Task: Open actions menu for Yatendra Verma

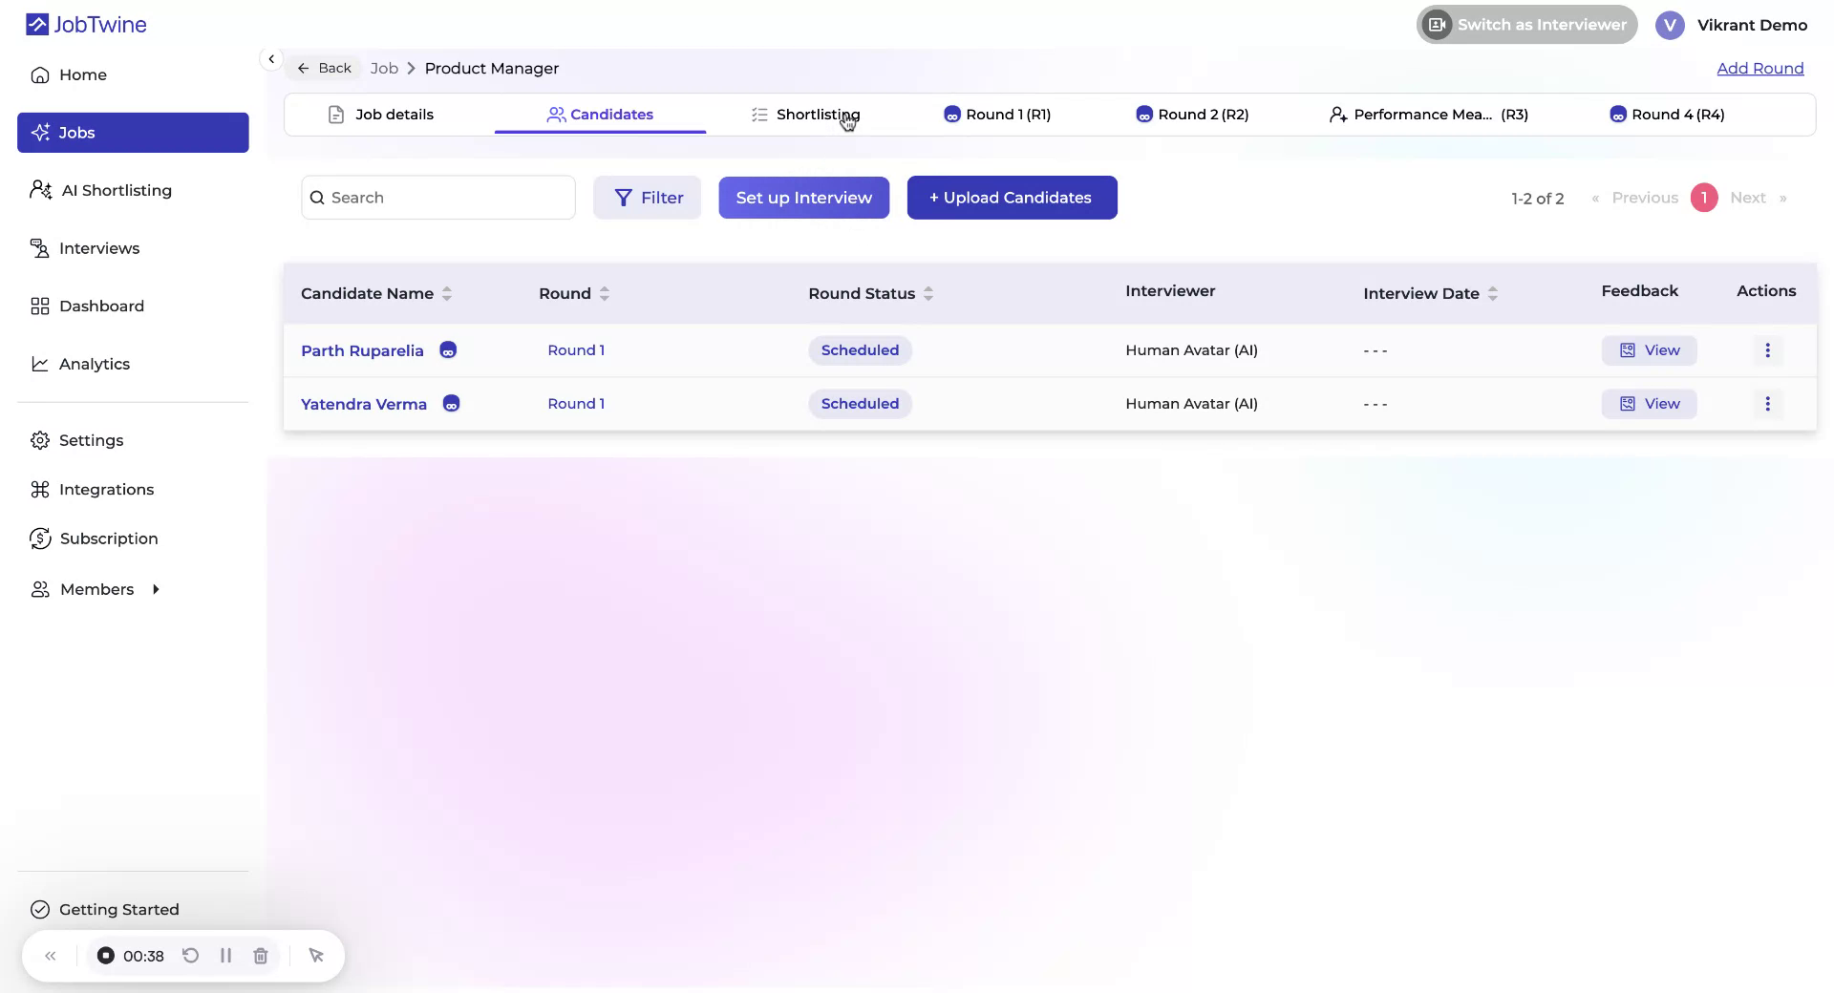Action: tap(1766, 403)
